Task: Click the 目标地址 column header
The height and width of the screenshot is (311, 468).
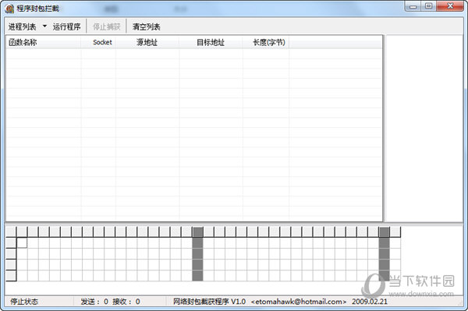Action: pos(211,42)
